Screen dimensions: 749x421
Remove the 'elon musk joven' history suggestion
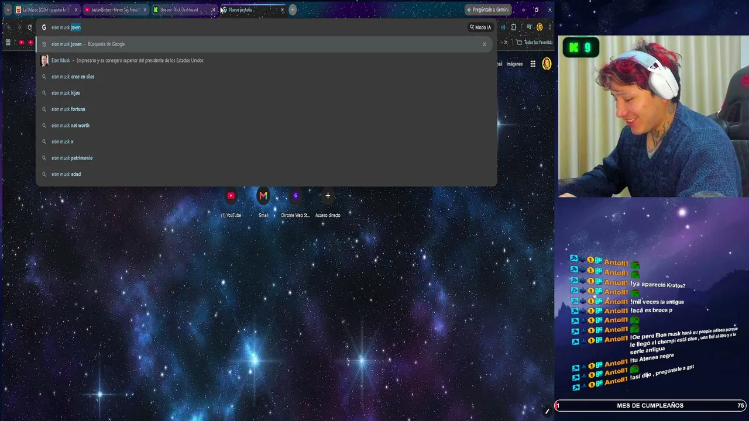[x=484, y=44]
